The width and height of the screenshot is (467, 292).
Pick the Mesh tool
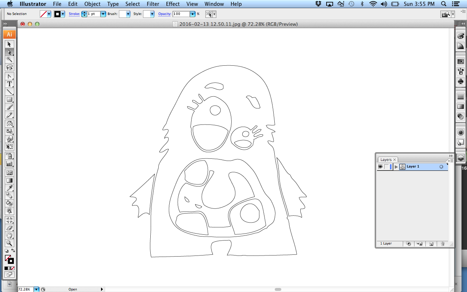coord(9,173)
